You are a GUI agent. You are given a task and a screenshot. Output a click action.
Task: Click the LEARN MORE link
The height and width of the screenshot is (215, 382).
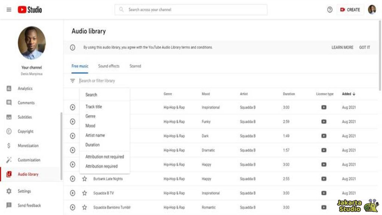[342, 47]
